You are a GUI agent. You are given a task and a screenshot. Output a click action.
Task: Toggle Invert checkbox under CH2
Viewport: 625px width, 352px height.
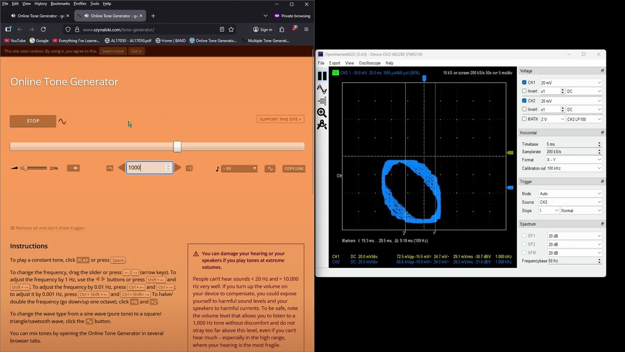pyautogui.click(x=524, y=110)
